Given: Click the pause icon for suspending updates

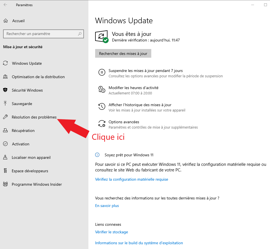Looking at the screenshot, I should coord(102,72).
